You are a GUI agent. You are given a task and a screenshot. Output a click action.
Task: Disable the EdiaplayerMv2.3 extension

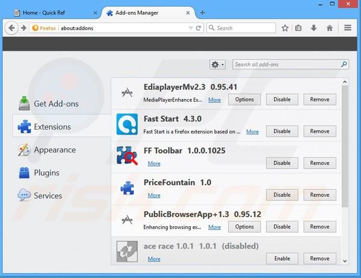pyautogui.click(x=282, y=100)
